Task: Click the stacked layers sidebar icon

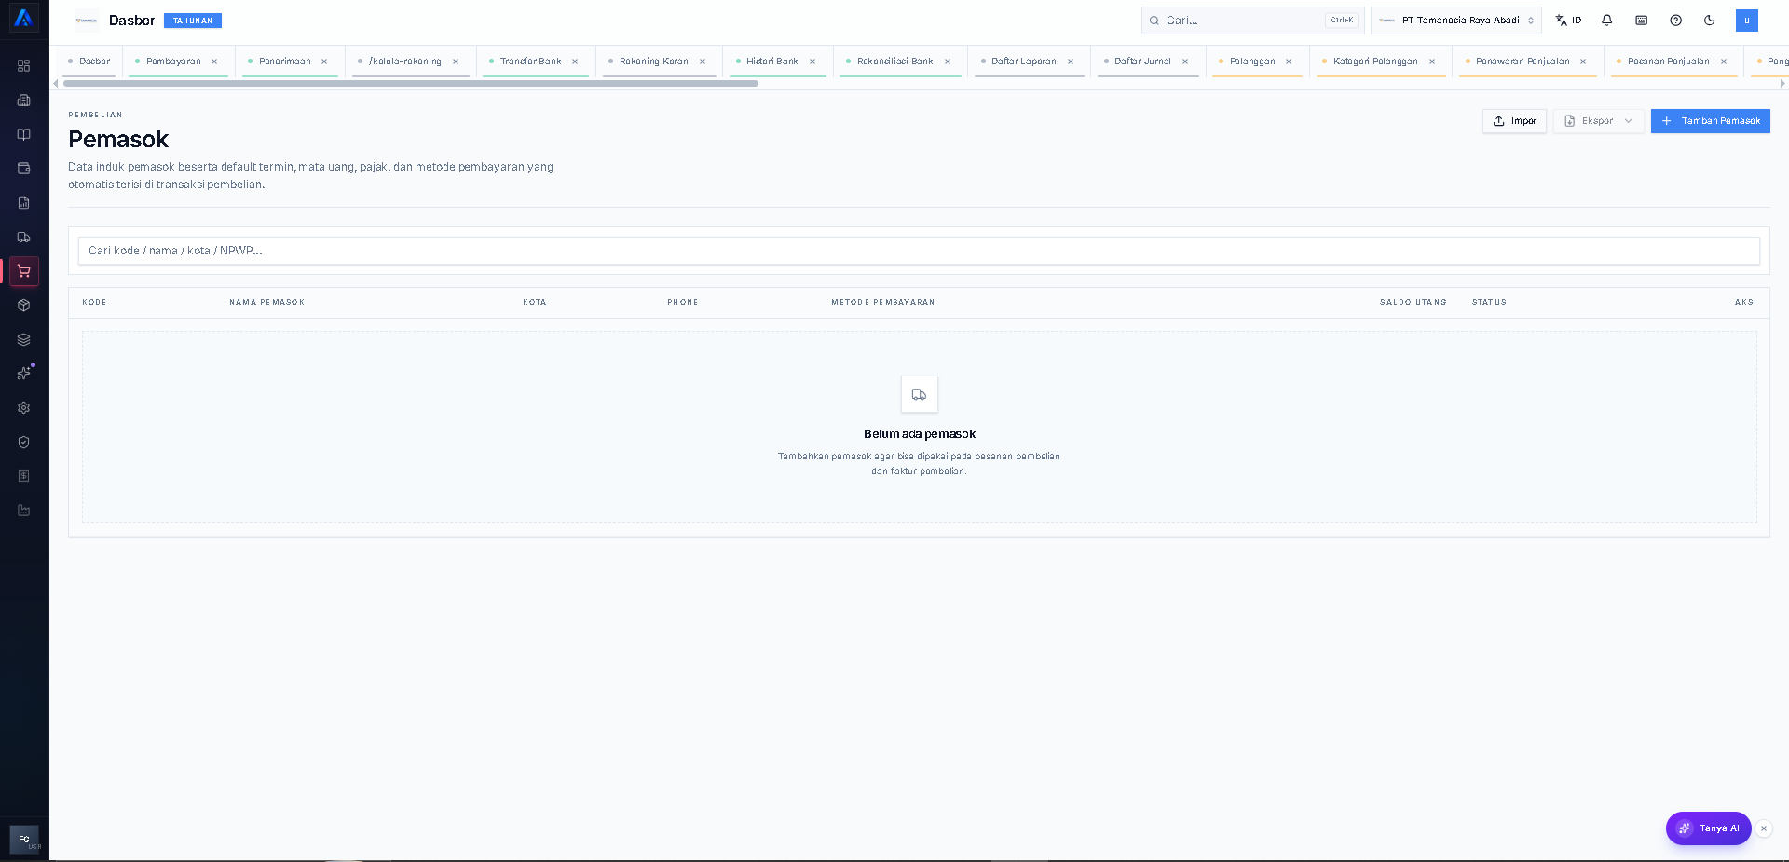Action: coord(24,339)
